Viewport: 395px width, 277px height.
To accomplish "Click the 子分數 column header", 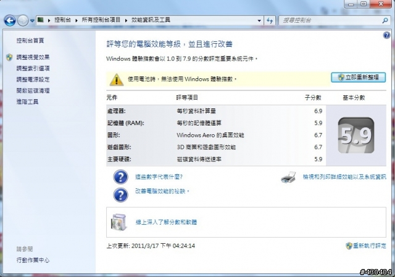I will coord(313,97).
